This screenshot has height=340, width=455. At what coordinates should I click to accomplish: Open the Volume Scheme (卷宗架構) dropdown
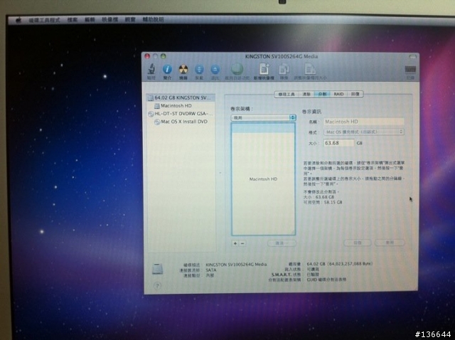[264, 117]
